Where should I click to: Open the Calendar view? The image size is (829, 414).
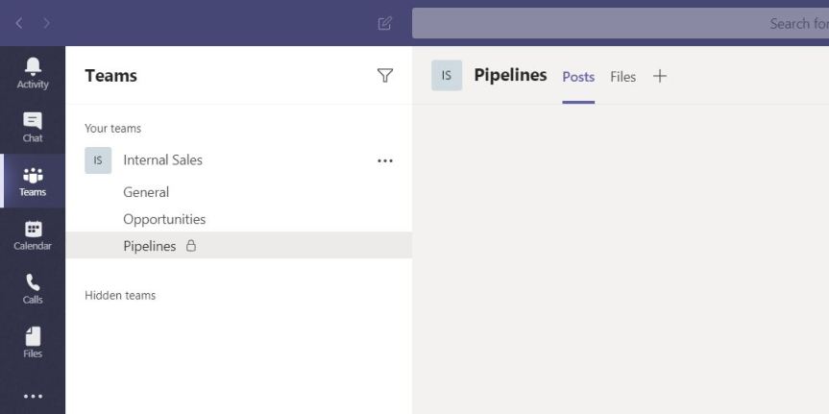33,233
